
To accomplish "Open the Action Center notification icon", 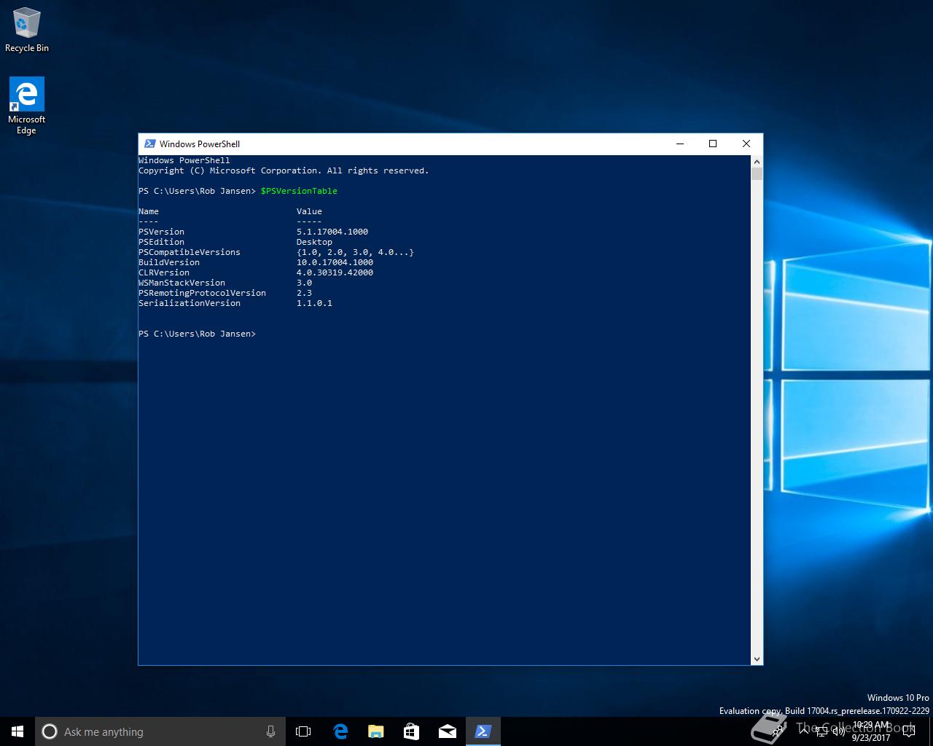I will (x=909, y=731).
